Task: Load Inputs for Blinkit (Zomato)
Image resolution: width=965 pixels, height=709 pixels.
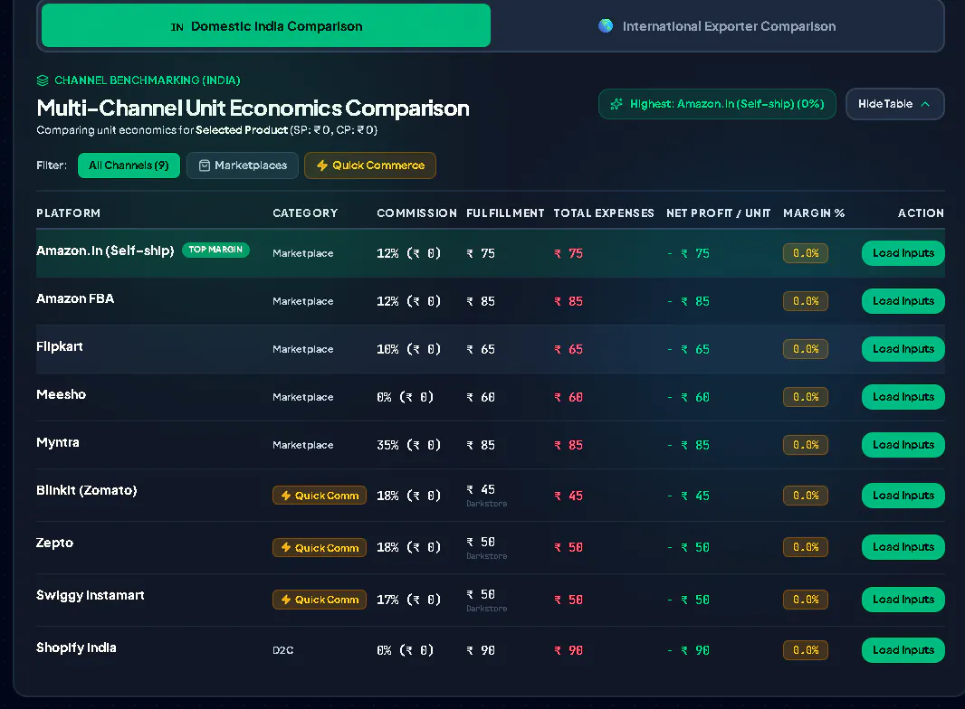Action: (903, 495)
